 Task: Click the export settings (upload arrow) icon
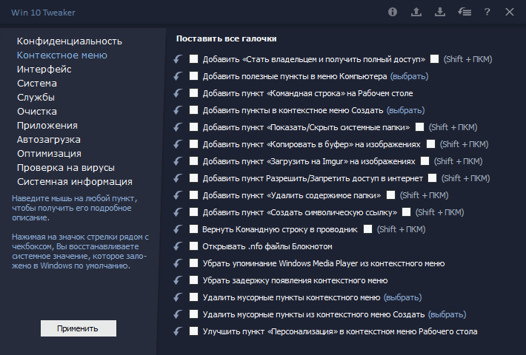coord(416,13)
